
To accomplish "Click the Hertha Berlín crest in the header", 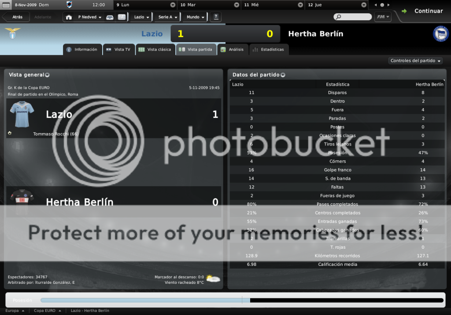I will point(440,34).
